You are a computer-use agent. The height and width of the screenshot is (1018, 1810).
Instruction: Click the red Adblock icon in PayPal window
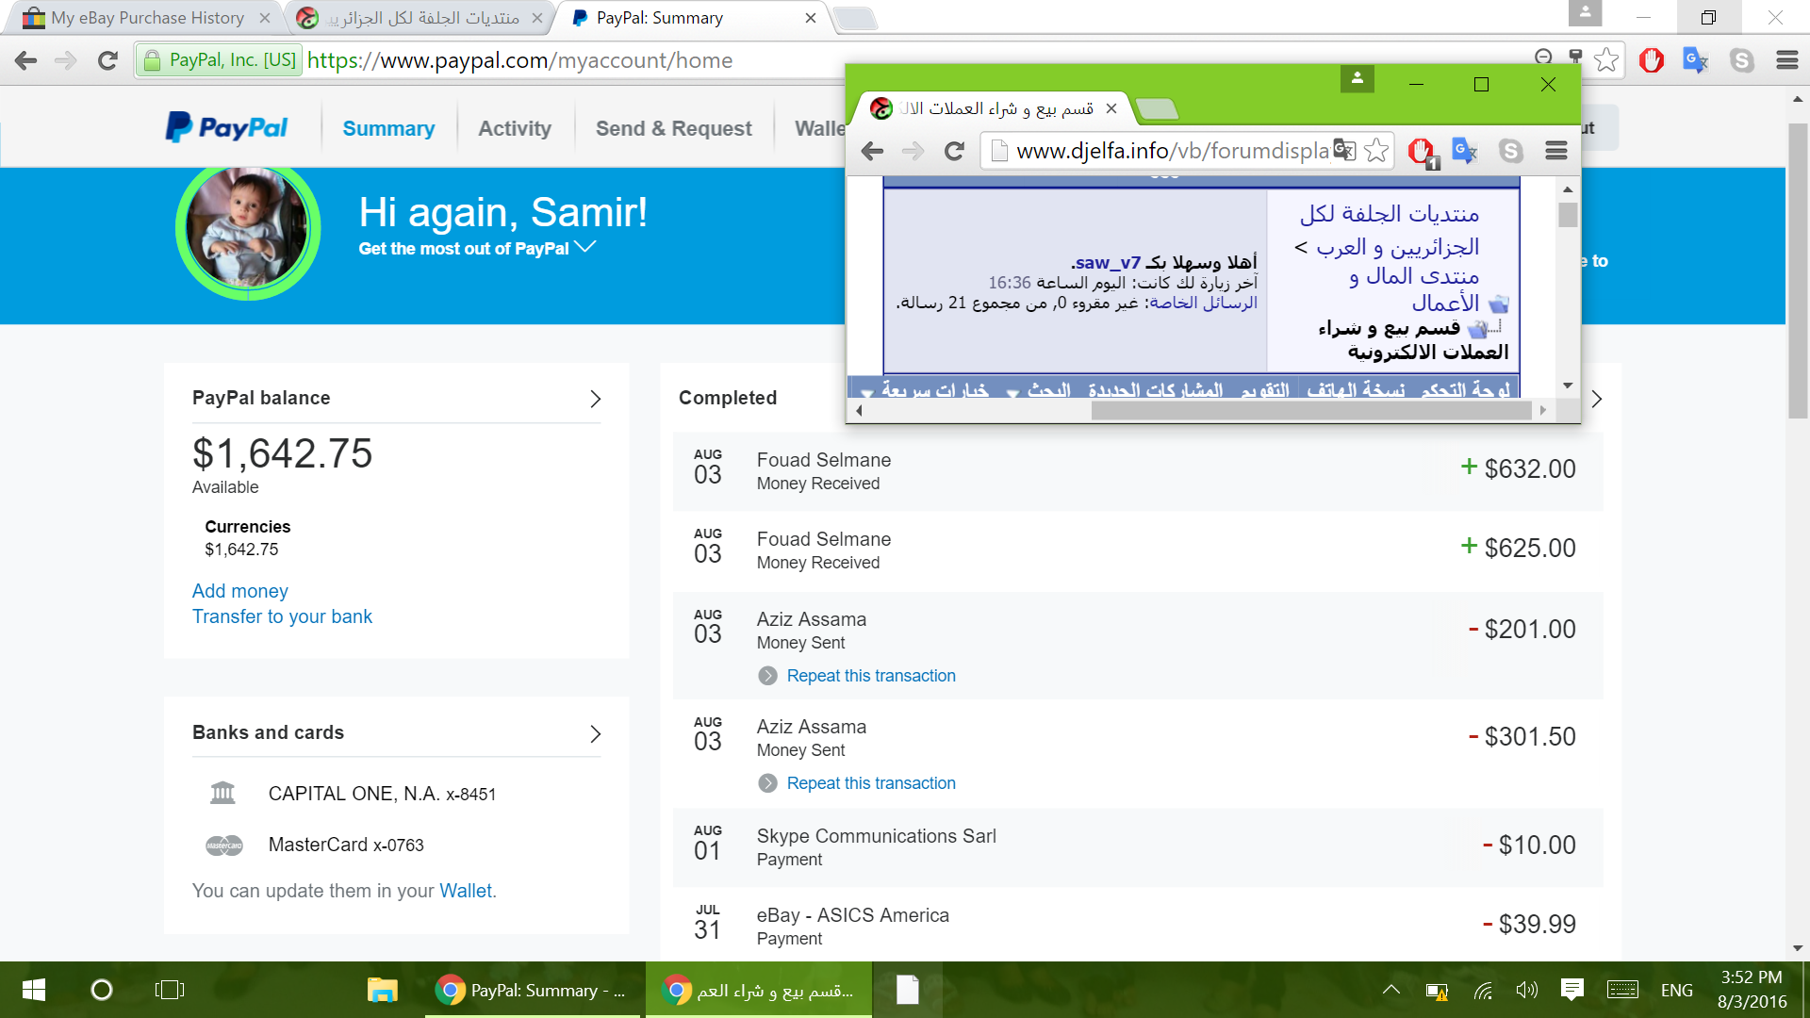(1652, 60)
